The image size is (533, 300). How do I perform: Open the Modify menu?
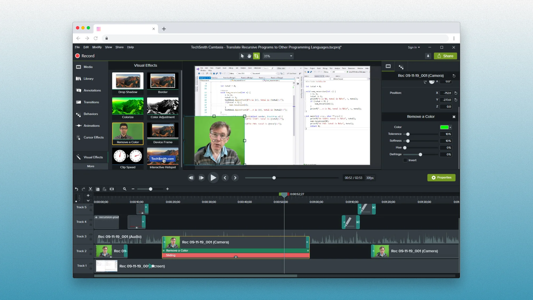97,47
